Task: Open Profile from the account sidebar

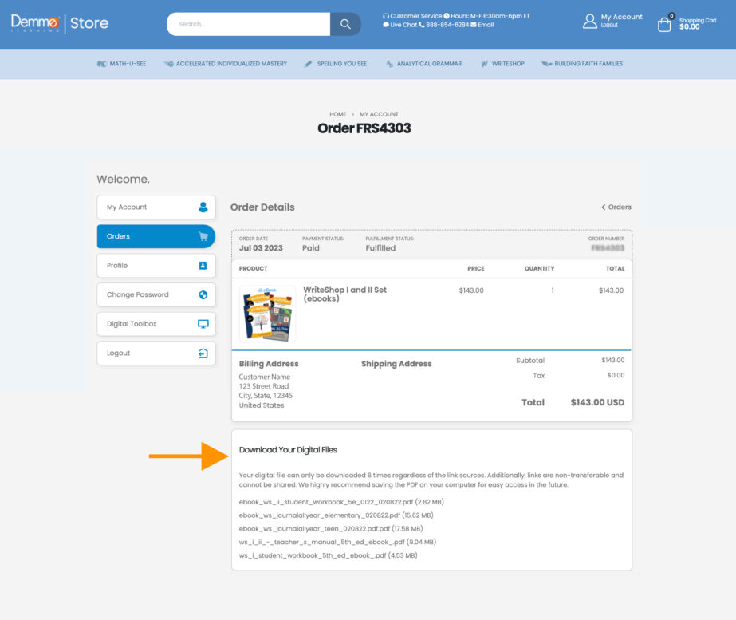Action: click(x=156, y=266)
